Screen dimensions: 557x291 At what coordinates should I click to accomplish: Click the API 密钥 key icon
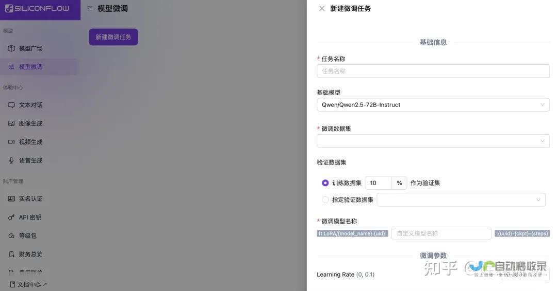(x=11, y=217)
